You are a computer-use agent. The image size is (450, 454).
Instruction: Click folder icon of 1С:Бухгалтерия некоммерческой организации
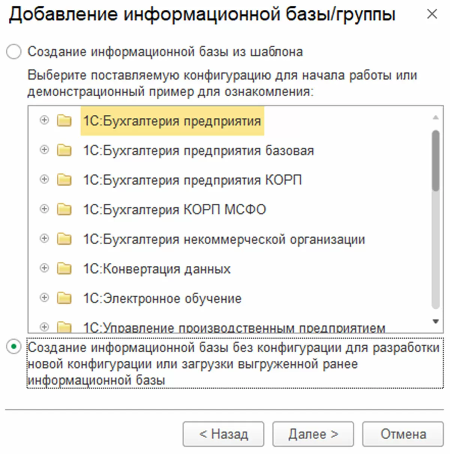pos(64,239)
